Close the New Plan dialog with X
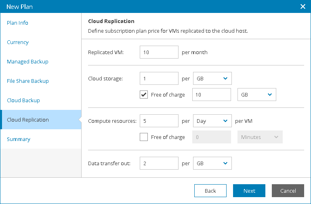The height and width of the screenshot is (204, 311). tap(303, 6)
